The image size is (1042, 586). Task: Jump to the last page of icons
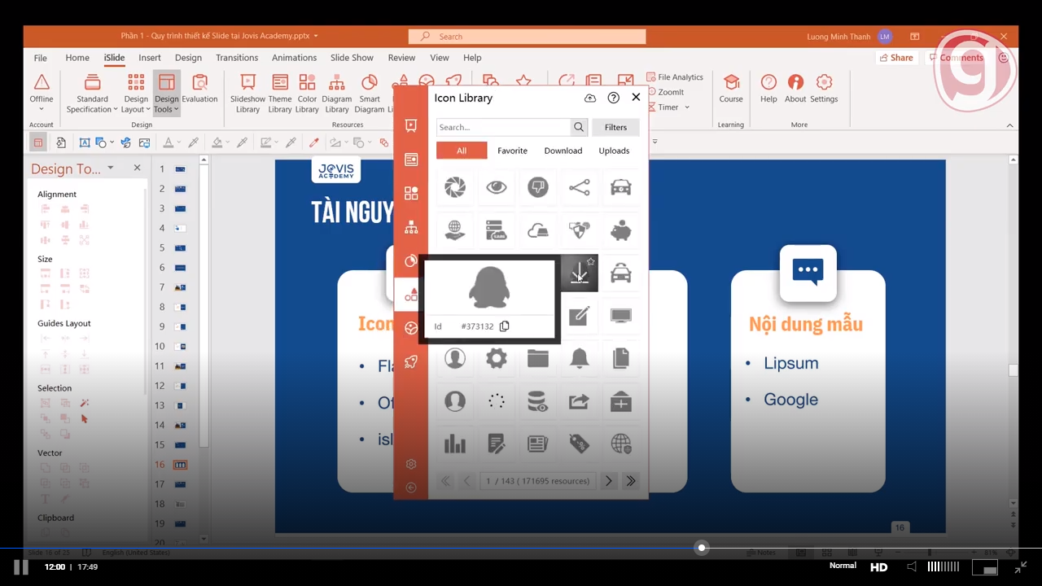click(630, 481)
